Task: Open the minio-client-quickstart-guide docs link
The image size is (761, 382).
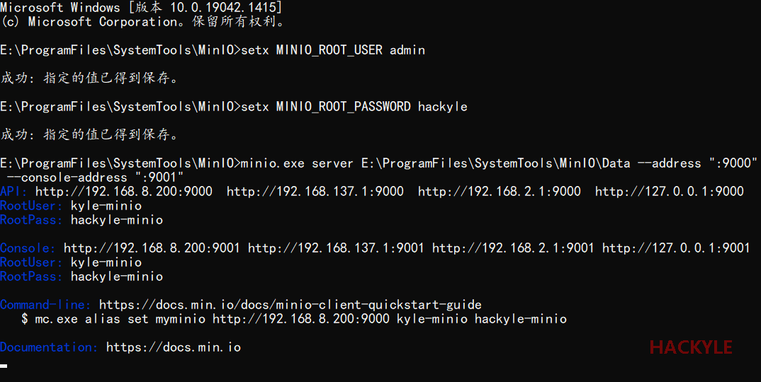Action: coord(290,305)
